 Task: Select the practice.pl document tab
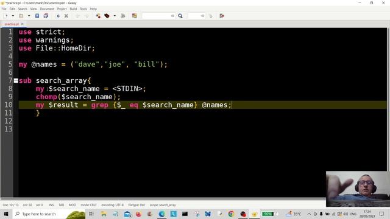tap(12, 24)
